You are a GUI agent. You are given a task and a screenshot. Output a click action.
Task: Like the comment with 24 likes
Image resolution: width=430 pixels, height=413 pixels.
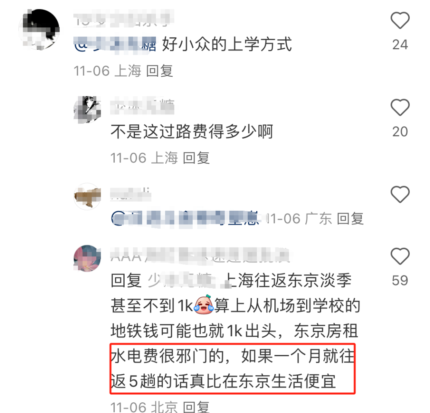tap(400, 21)
